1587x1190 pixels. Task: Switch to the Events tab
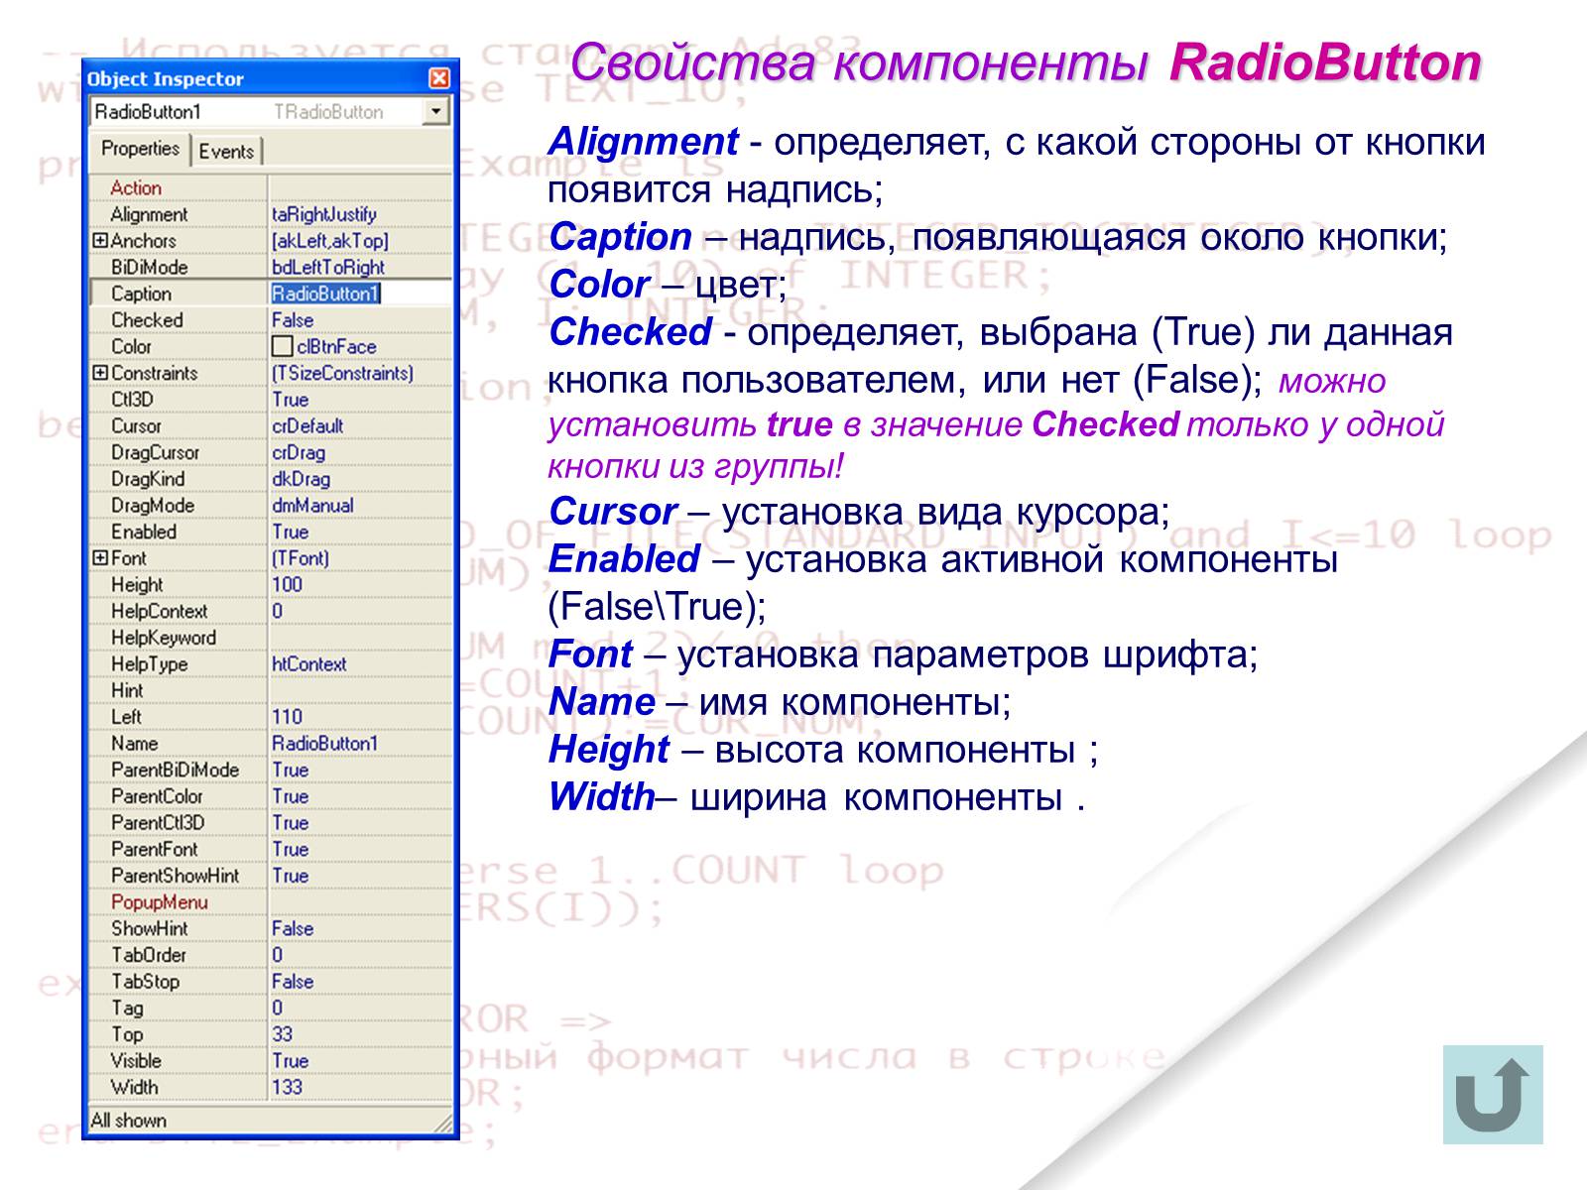226,151
